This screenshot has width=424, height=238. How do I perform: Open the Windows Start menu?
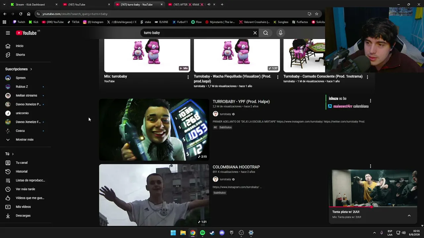point(173,233)
